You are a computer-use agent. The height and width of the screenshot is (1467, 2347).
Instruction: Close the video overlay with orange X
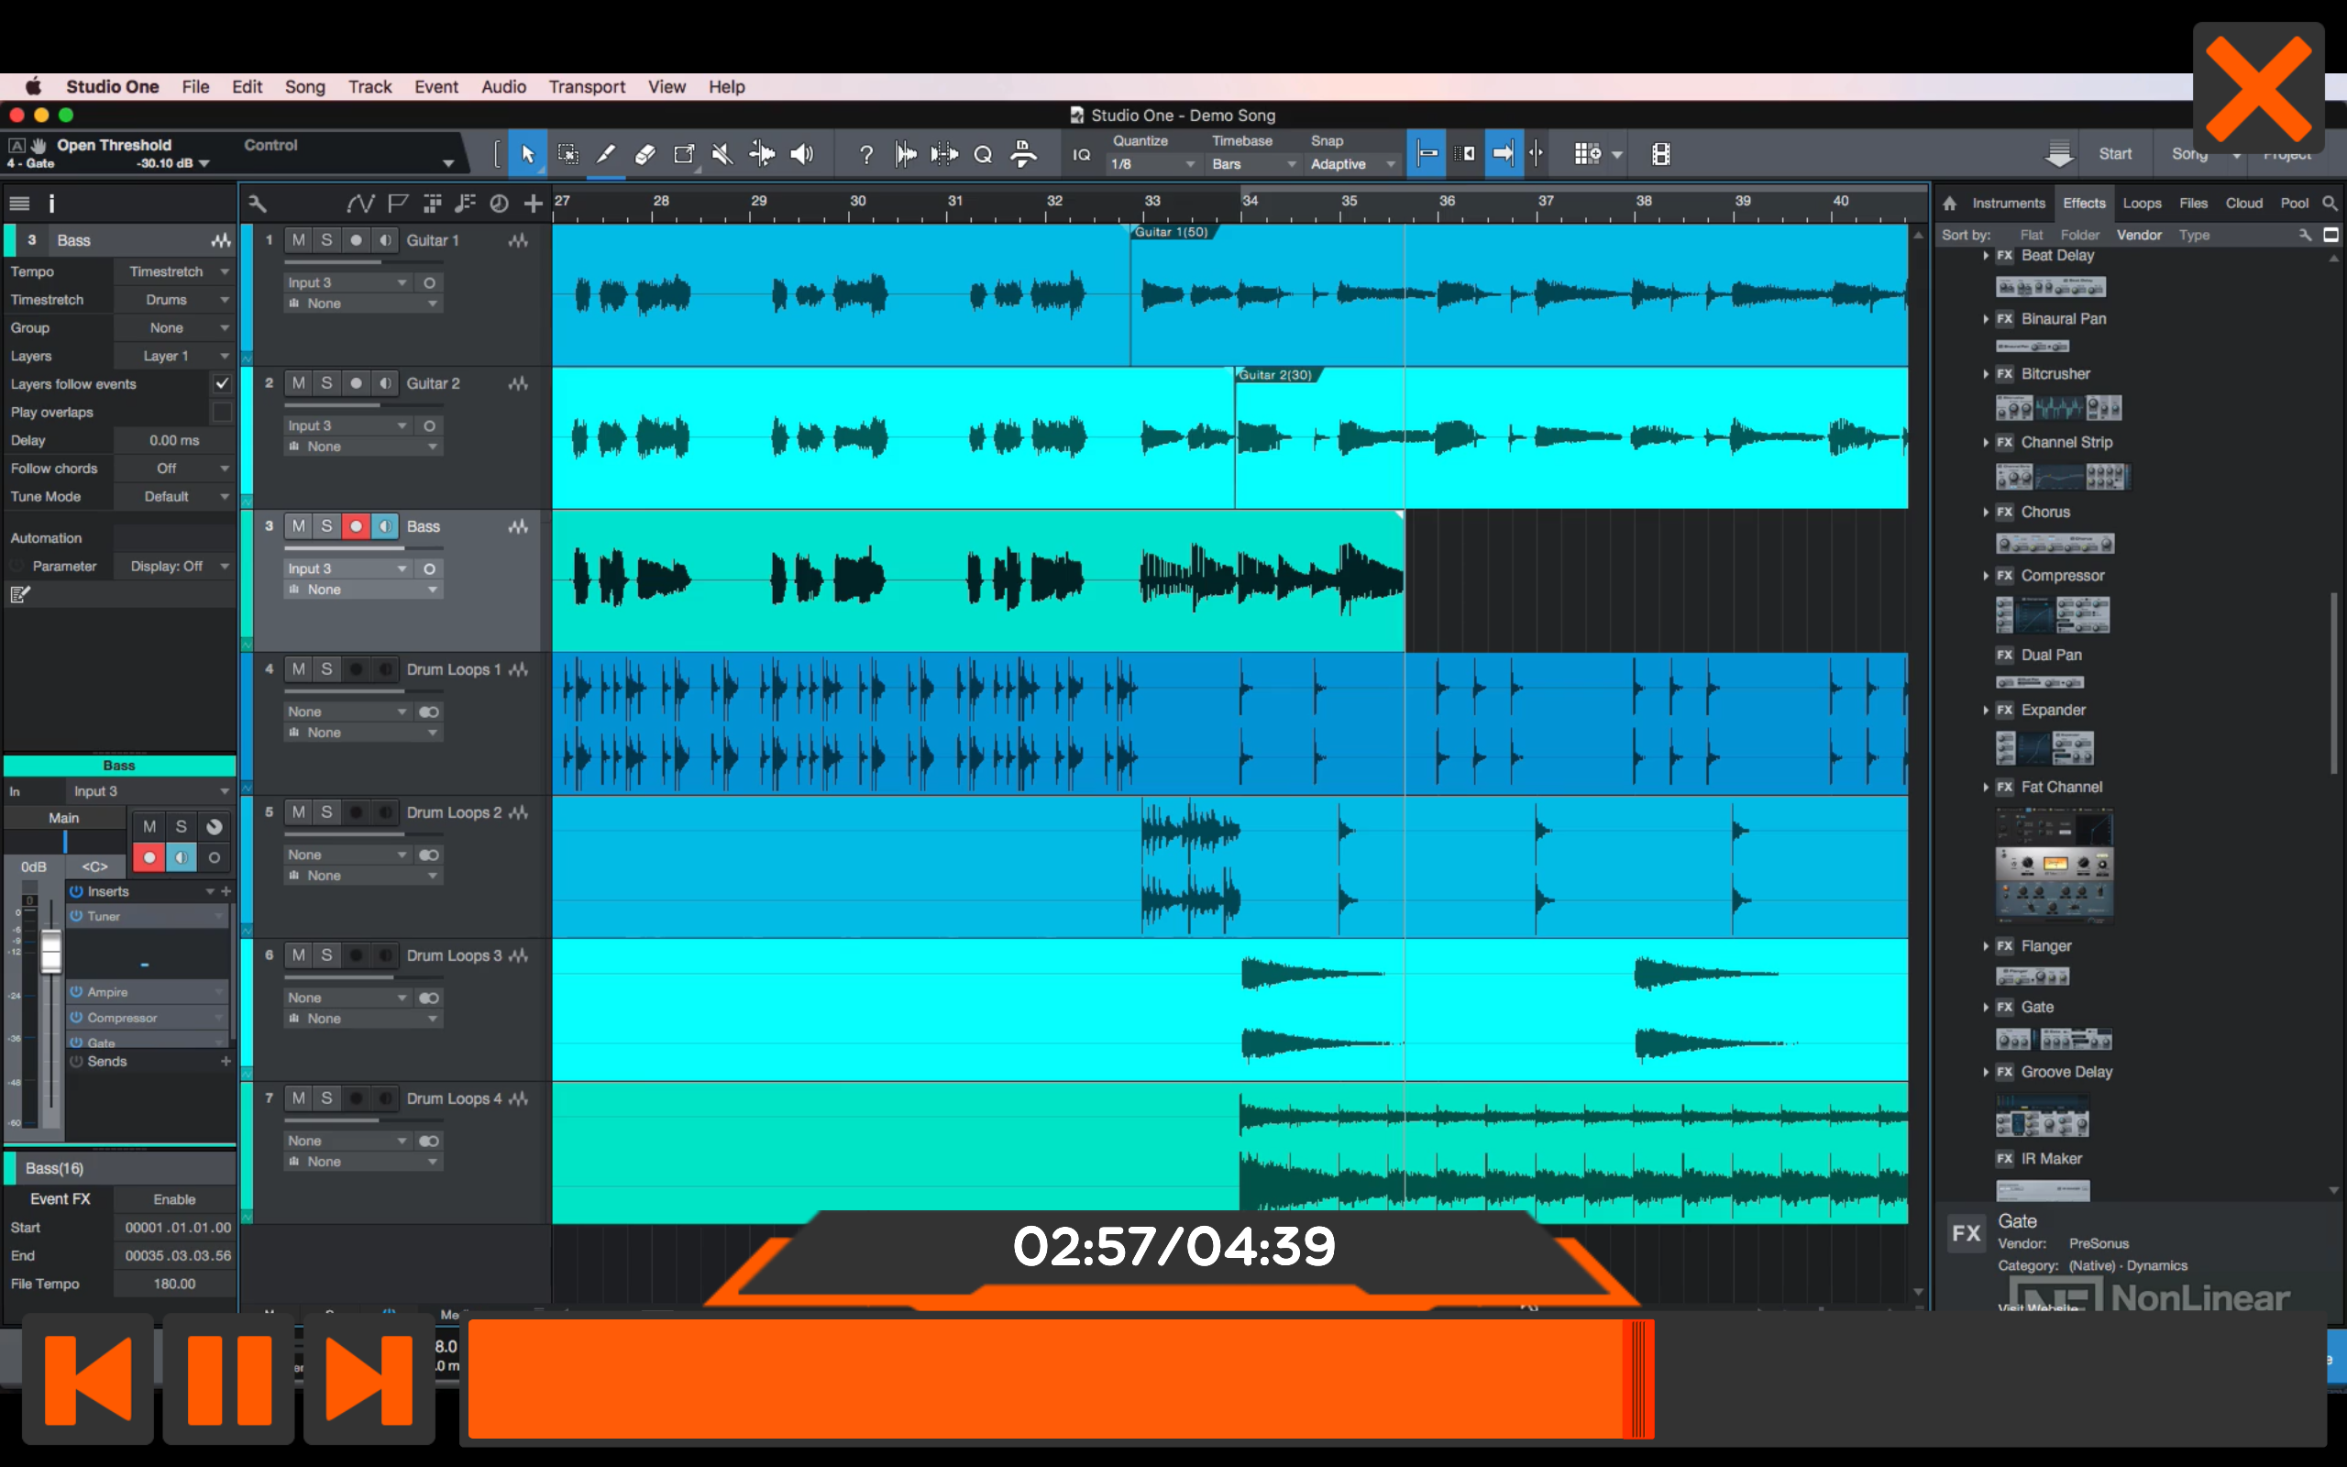2258,89
